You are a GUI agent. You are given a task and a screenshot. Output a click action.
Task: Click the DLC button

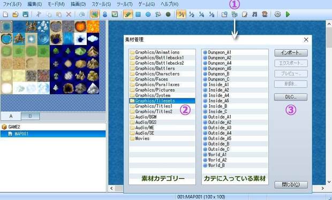(291, 97)
